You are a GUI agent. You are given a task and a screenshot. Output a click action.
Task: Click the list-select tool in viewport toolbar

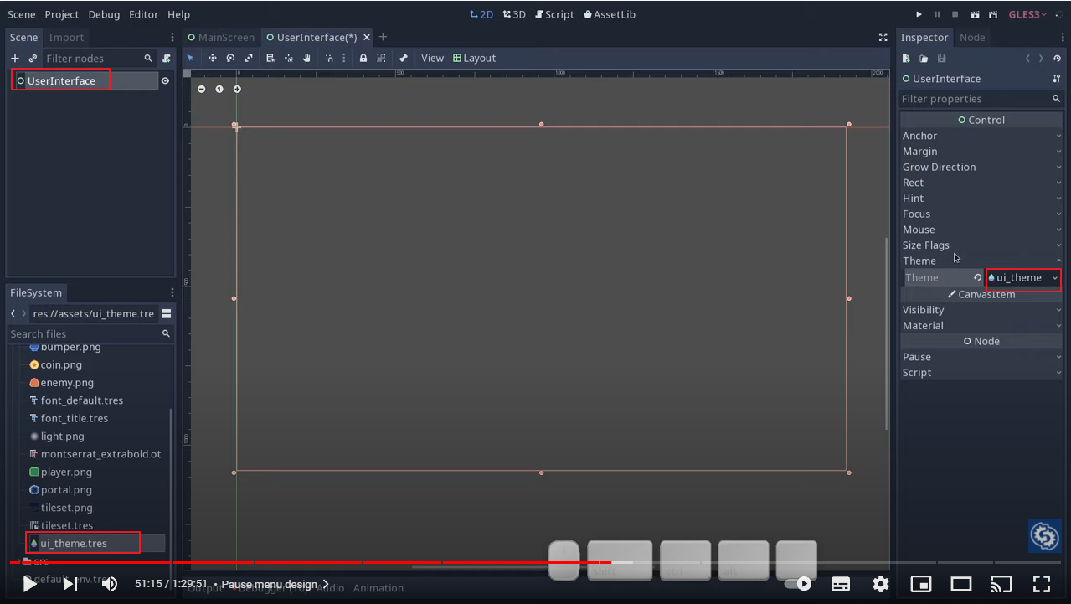(270, 58)
